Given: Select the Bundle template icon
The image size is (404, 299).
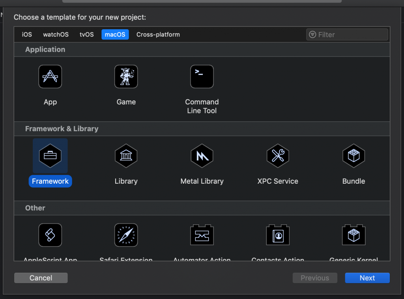Looking at the screenshot, I should (354, 156).
